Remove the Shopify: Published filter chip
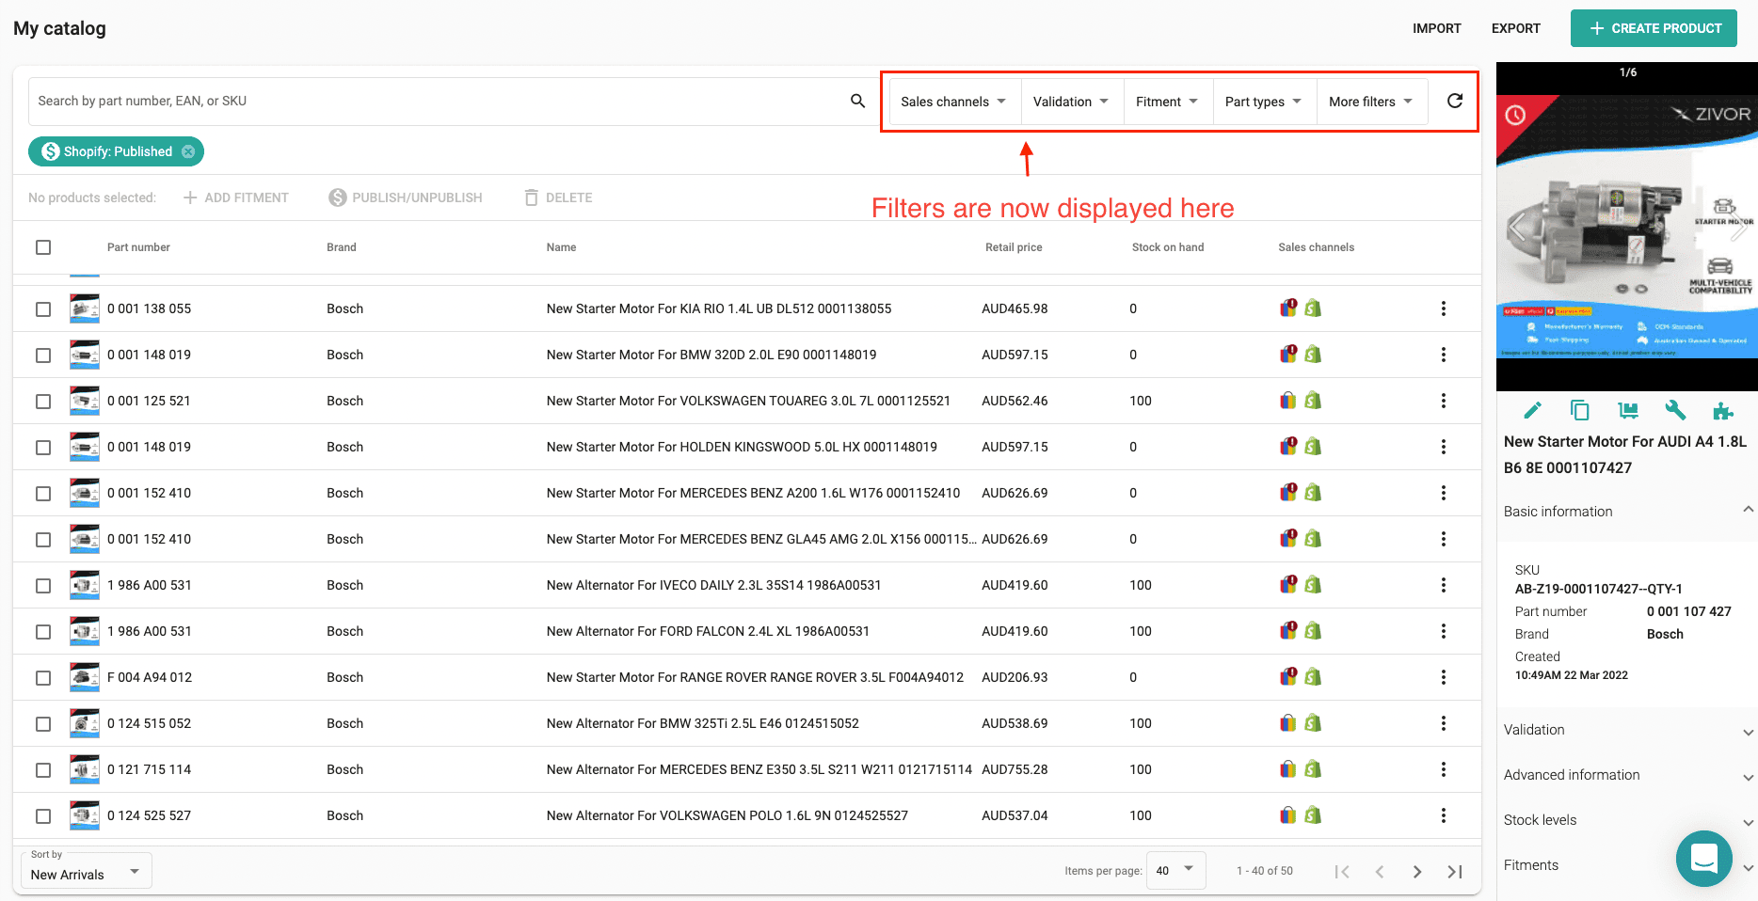This screenshot has height=901, width=1758. 188,151
